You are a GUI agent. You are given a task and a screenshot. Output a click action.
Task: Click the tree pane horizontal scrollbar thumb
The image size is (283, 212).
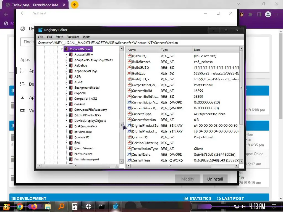coord(76,166)
